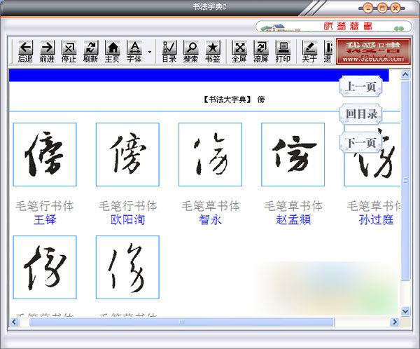Click the 回目录 (Back to contents) button
The height and width of the screenshot is (349, 420).
click(362, 114)
